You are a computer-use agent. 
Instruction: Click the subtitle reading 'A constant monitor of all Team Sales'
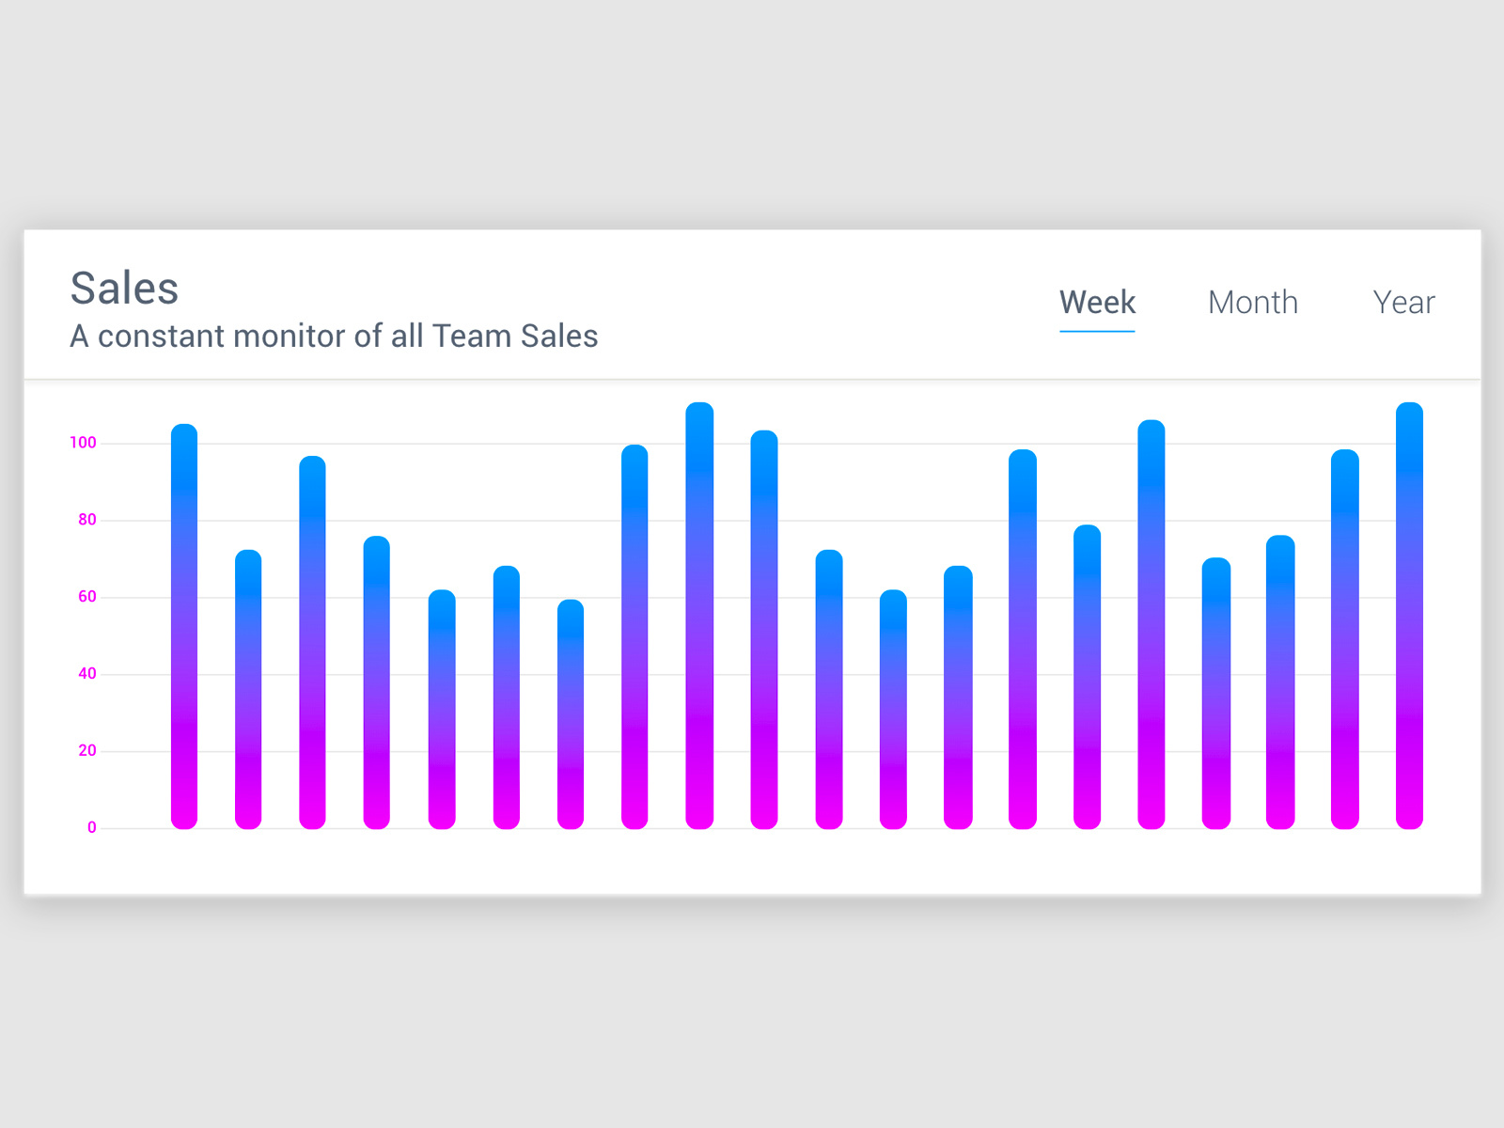pyautogui.click(x=334, y=336)
